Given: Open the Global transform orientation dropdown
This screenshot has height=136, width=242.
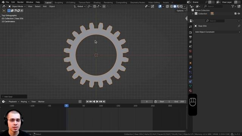Looking at the screenshot, I should pyautogui.click(x=79, y=6).
